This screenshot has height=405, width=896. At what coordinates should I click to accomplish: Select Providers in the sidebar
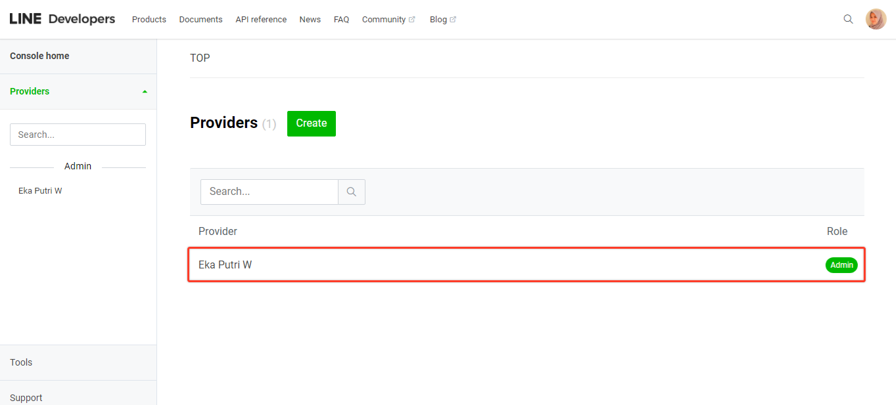(30, 91)
